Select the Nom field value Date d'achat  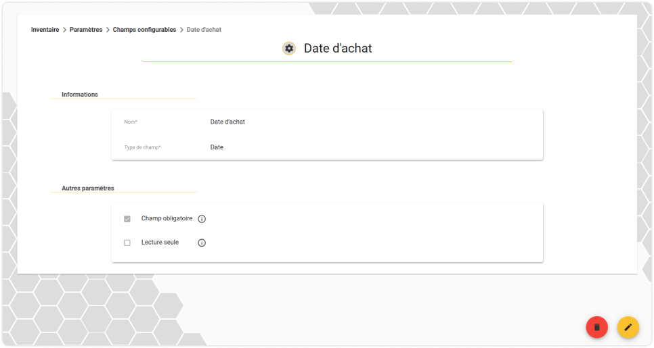(227, 122)
